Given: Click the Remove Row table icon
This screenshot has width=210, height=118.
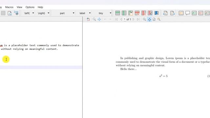Looking at the screenshot, I should click(x=137, y=13).
